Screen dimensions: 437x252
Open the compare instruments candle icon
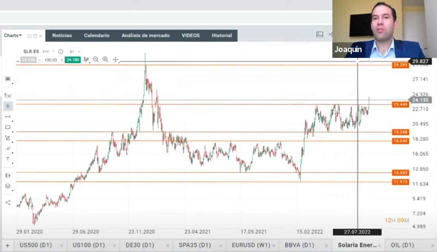coord(8,175)
